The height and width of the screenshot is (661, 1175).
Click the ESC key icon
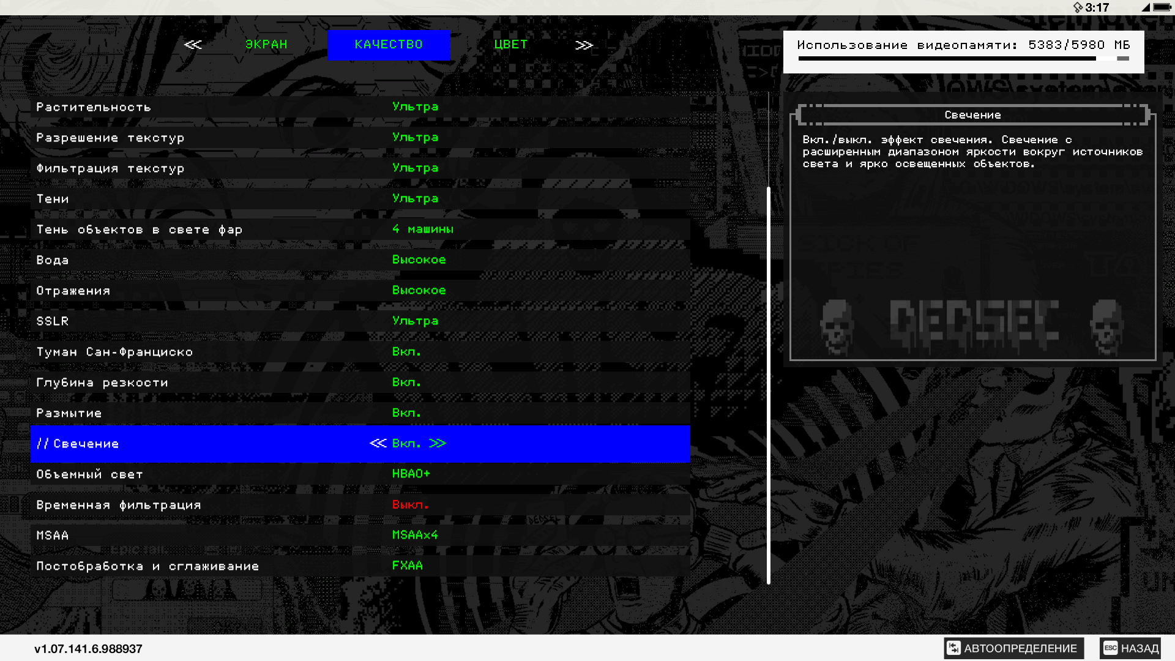(1110, 648)
